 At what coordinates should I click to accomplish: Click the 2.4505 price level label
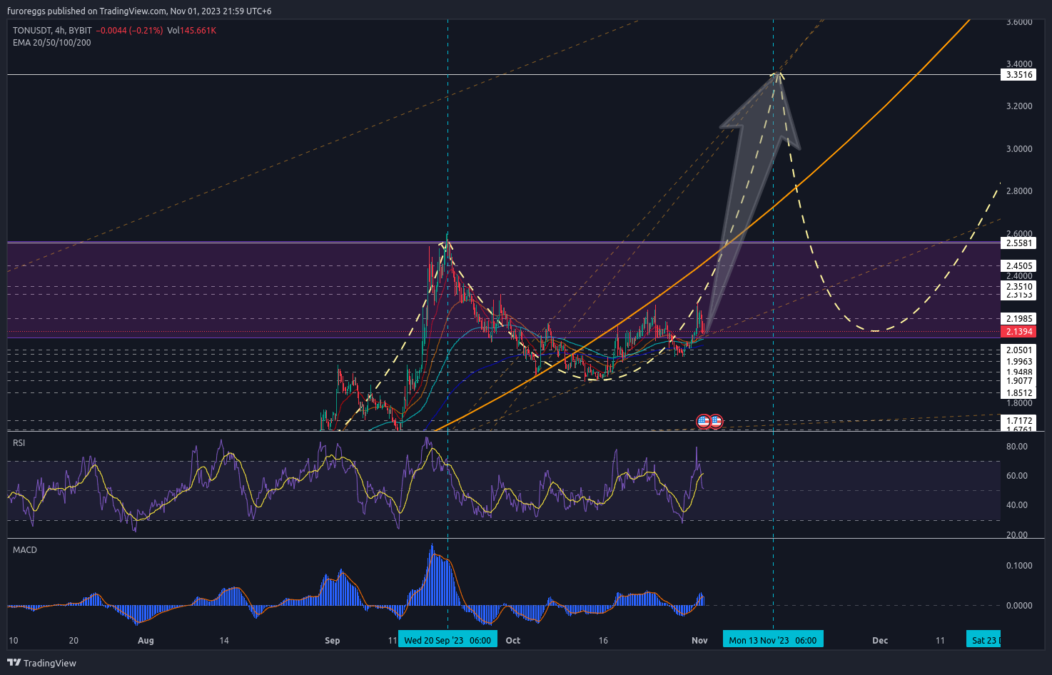point(1019,266)
